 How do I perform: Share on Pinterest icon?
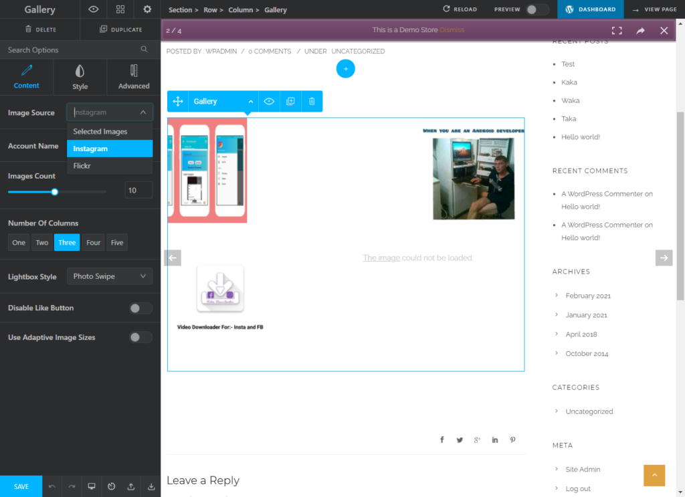pos(512,439)
